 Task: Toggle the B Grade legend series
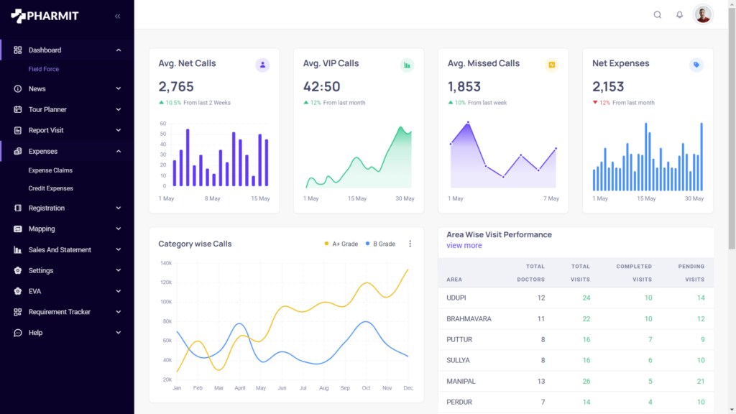click(x=380, y=244)
